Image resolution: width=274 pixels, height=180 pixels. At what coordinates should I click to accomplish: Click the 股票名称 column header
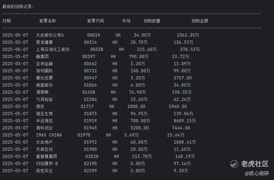coord(48,21)
